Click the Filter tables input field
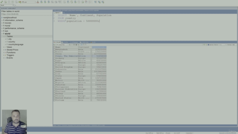This screenshot has height=134, width=238. tap(27, 14)
